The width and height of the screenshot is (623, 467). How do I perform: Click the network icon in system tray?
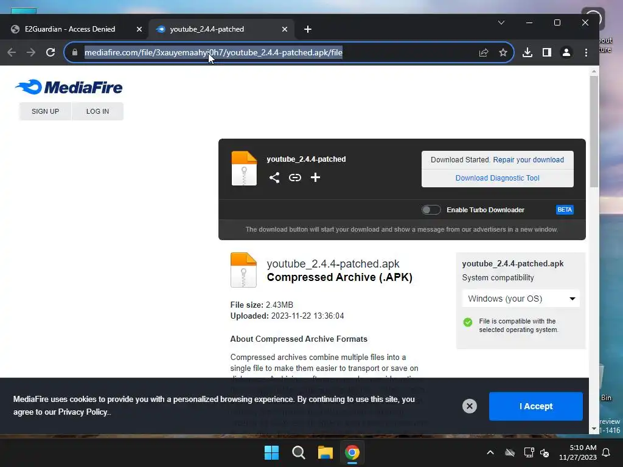point(529,452)
